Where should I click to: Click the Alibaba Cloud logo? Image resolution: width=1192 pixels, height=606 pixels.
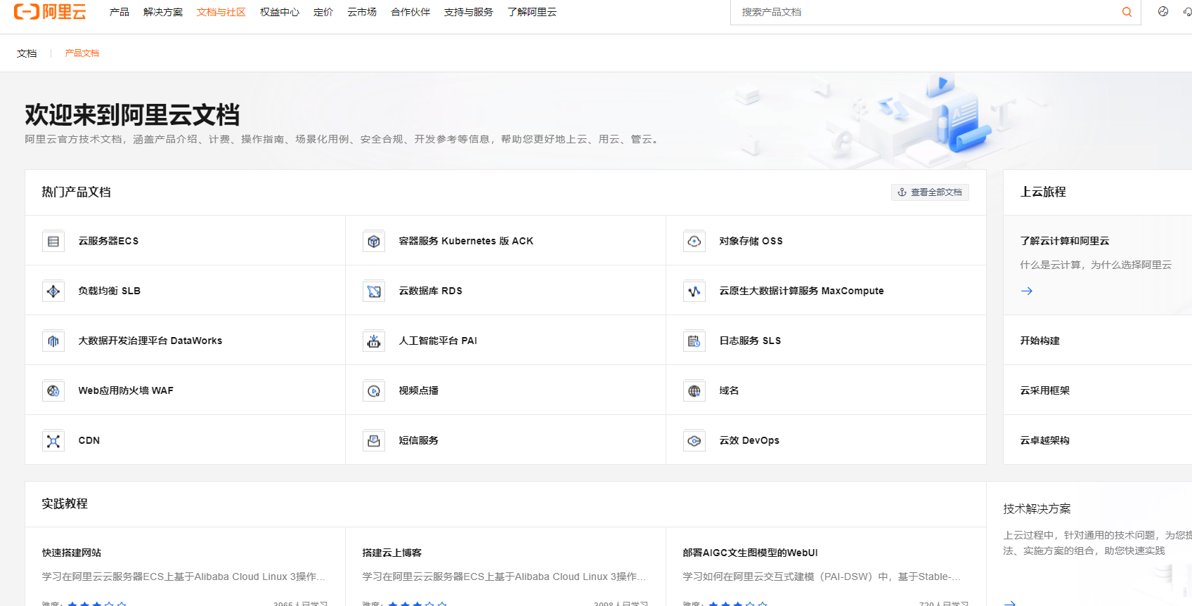pos(50,11)
